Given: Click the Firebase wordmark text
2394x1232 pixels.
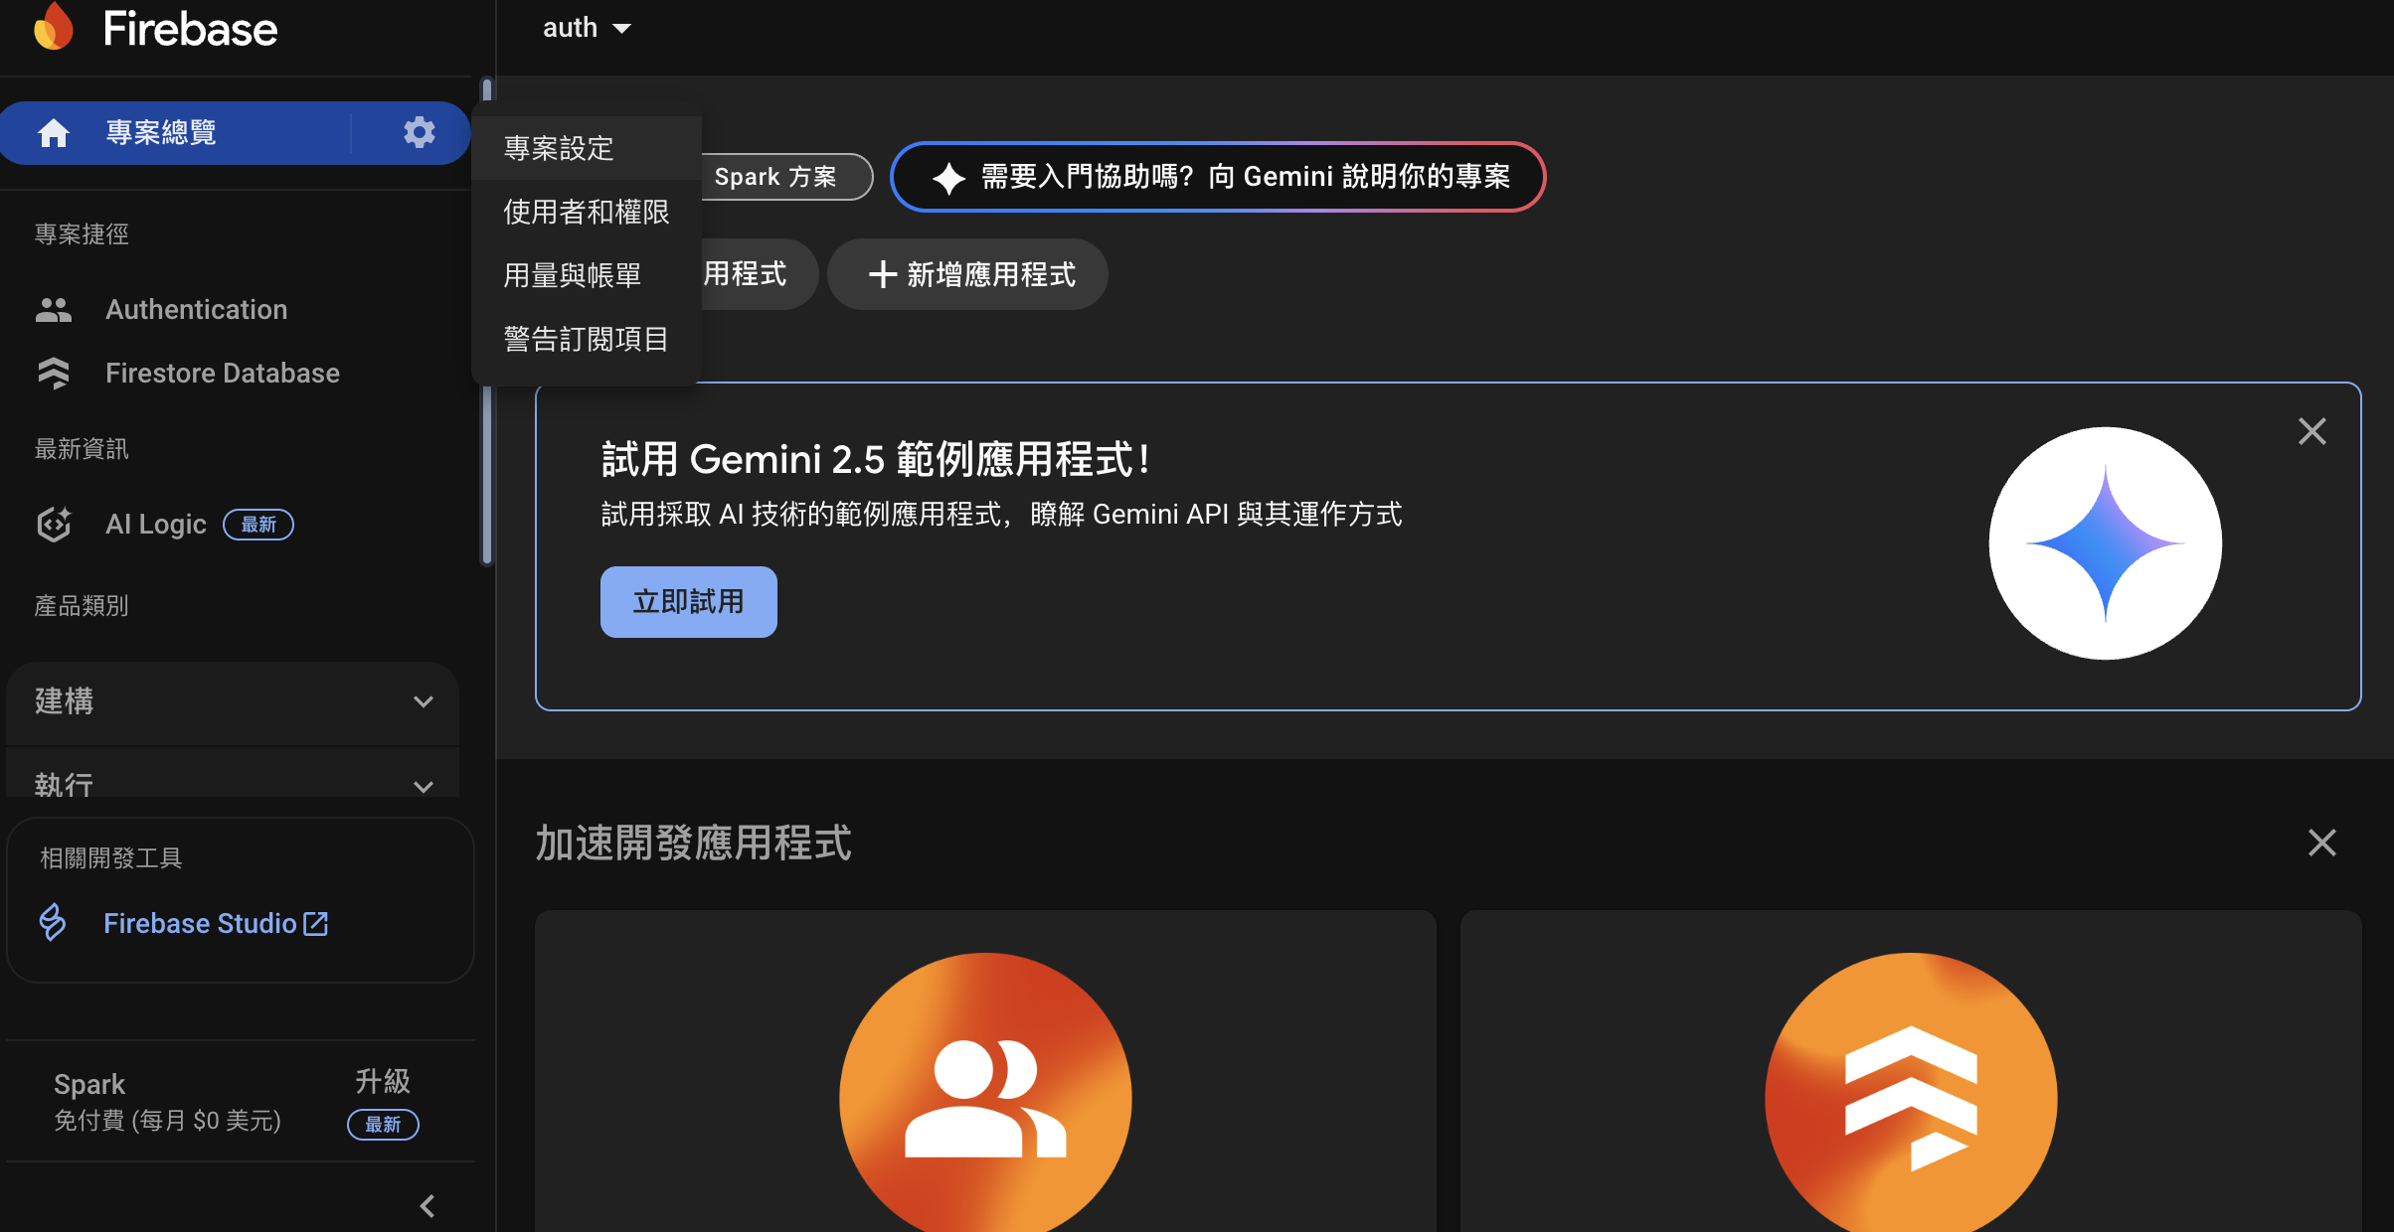Looking at the screenshot, I should (191, 29).
